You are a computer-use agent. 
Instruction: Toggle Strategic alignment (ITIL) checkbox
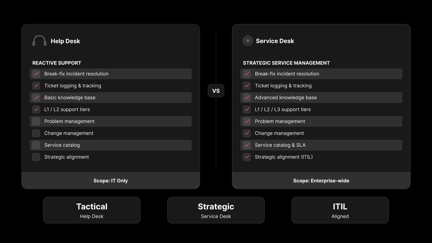click(247, 157)
